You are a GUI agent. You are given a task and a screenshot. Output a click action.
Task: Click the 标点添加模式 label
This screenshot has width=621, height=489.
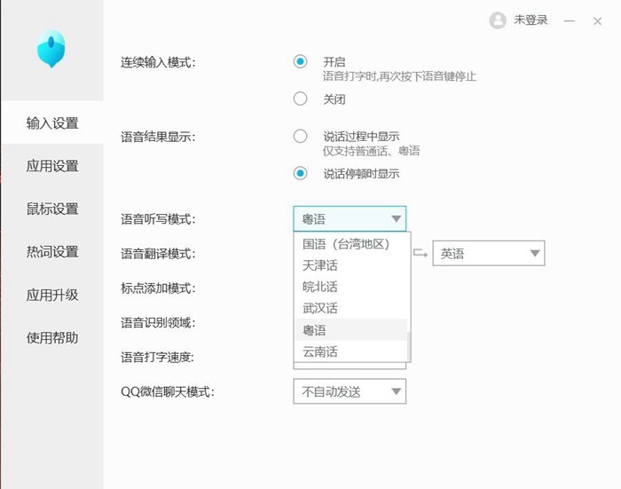pos(158,288)
